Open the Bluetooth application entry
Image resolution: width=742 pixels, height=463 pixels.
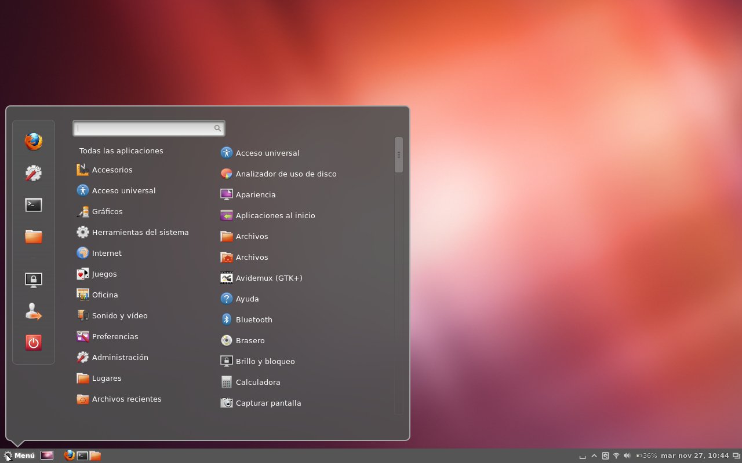point(253,319)
